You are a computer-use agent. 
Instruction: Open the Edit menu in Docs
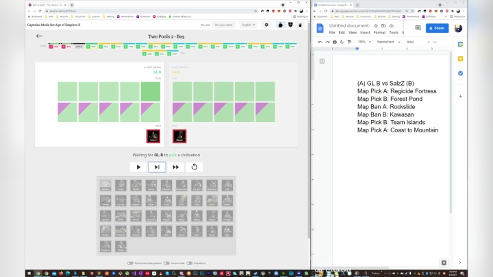tap(342, 32)
